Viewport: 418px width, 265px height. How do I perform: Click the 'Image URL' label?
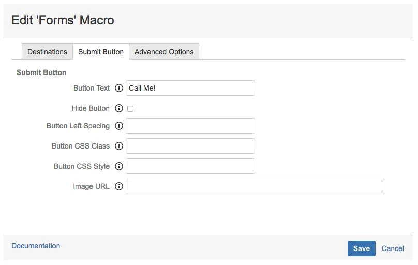[91, 186]
